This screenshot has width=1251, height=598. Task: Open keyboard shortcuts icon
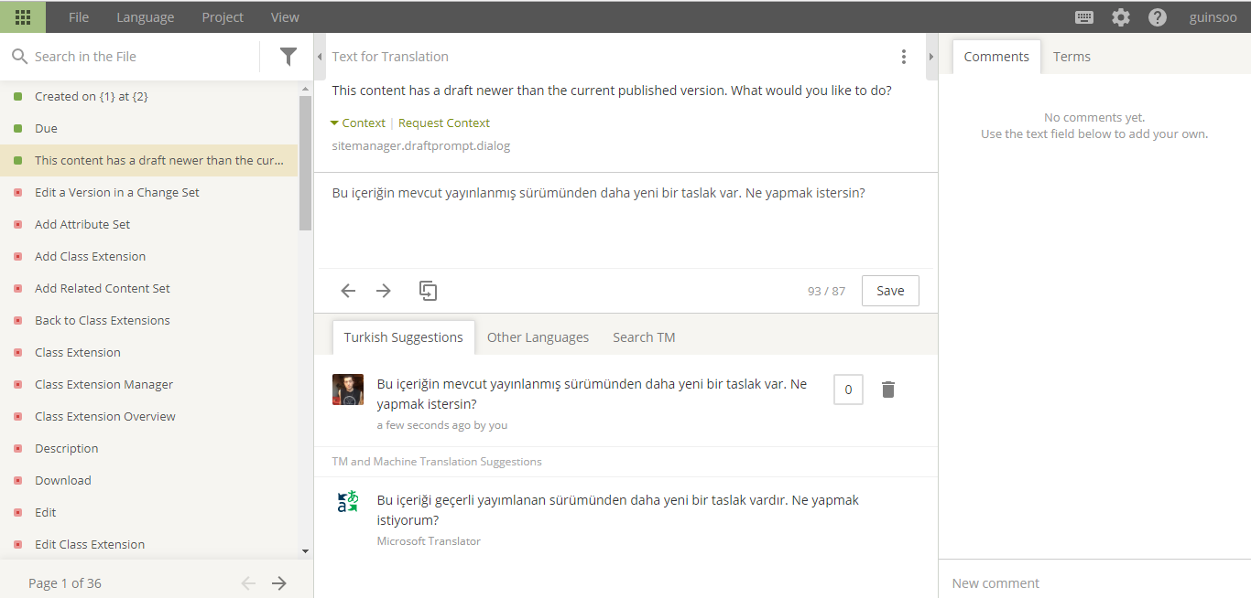tap(1084, 16)
